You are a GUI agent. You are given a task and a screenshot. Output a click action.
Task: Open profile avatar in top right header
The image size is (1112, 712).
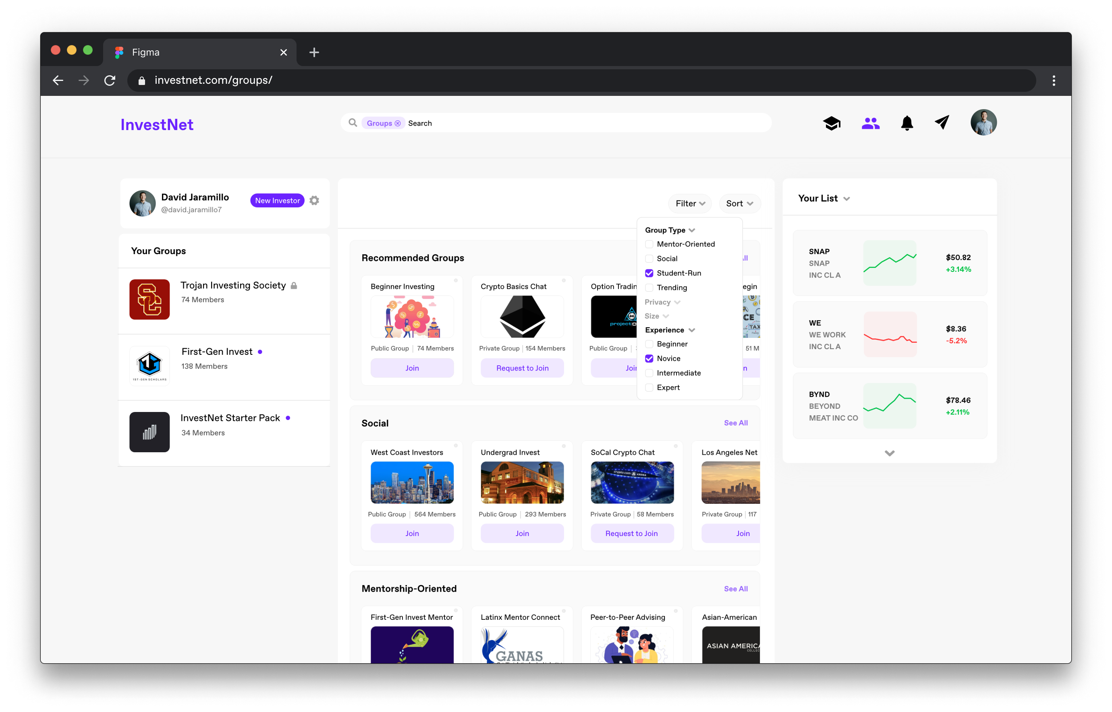[x=983, y=122]
